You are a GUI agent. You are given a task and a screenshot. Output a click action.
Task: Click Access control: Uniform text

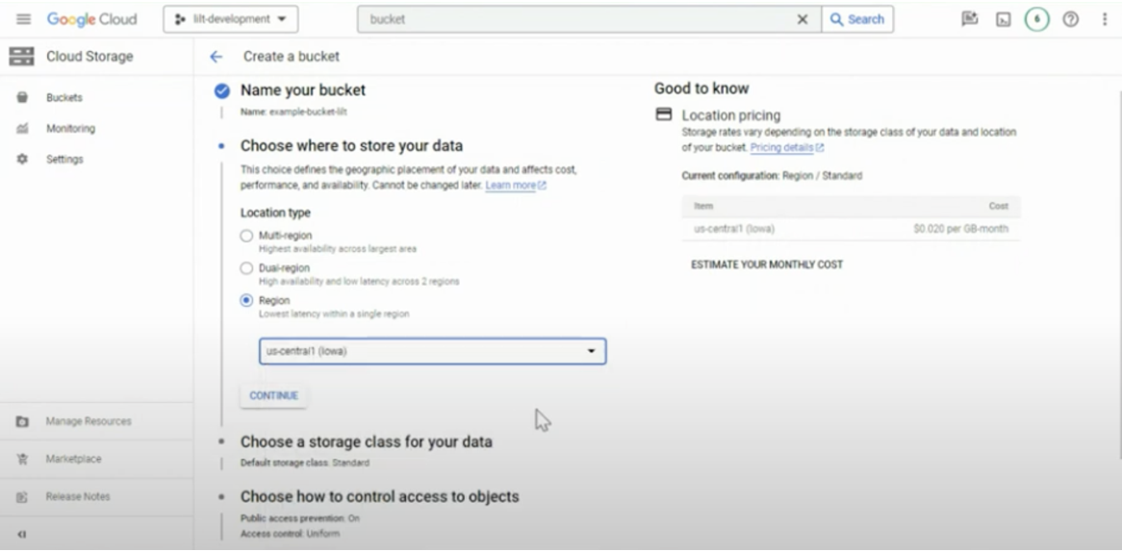click(x=290, y=534)
